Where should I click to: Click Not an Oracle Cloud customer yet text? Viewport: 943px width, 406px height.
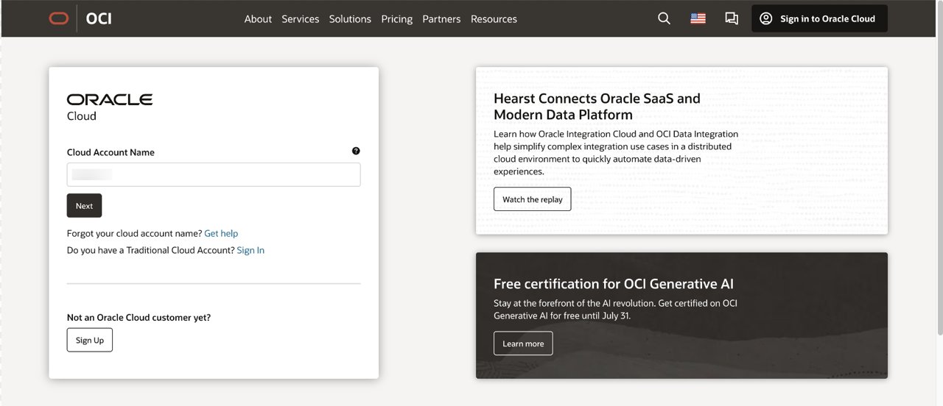click(x=139, y=318)
